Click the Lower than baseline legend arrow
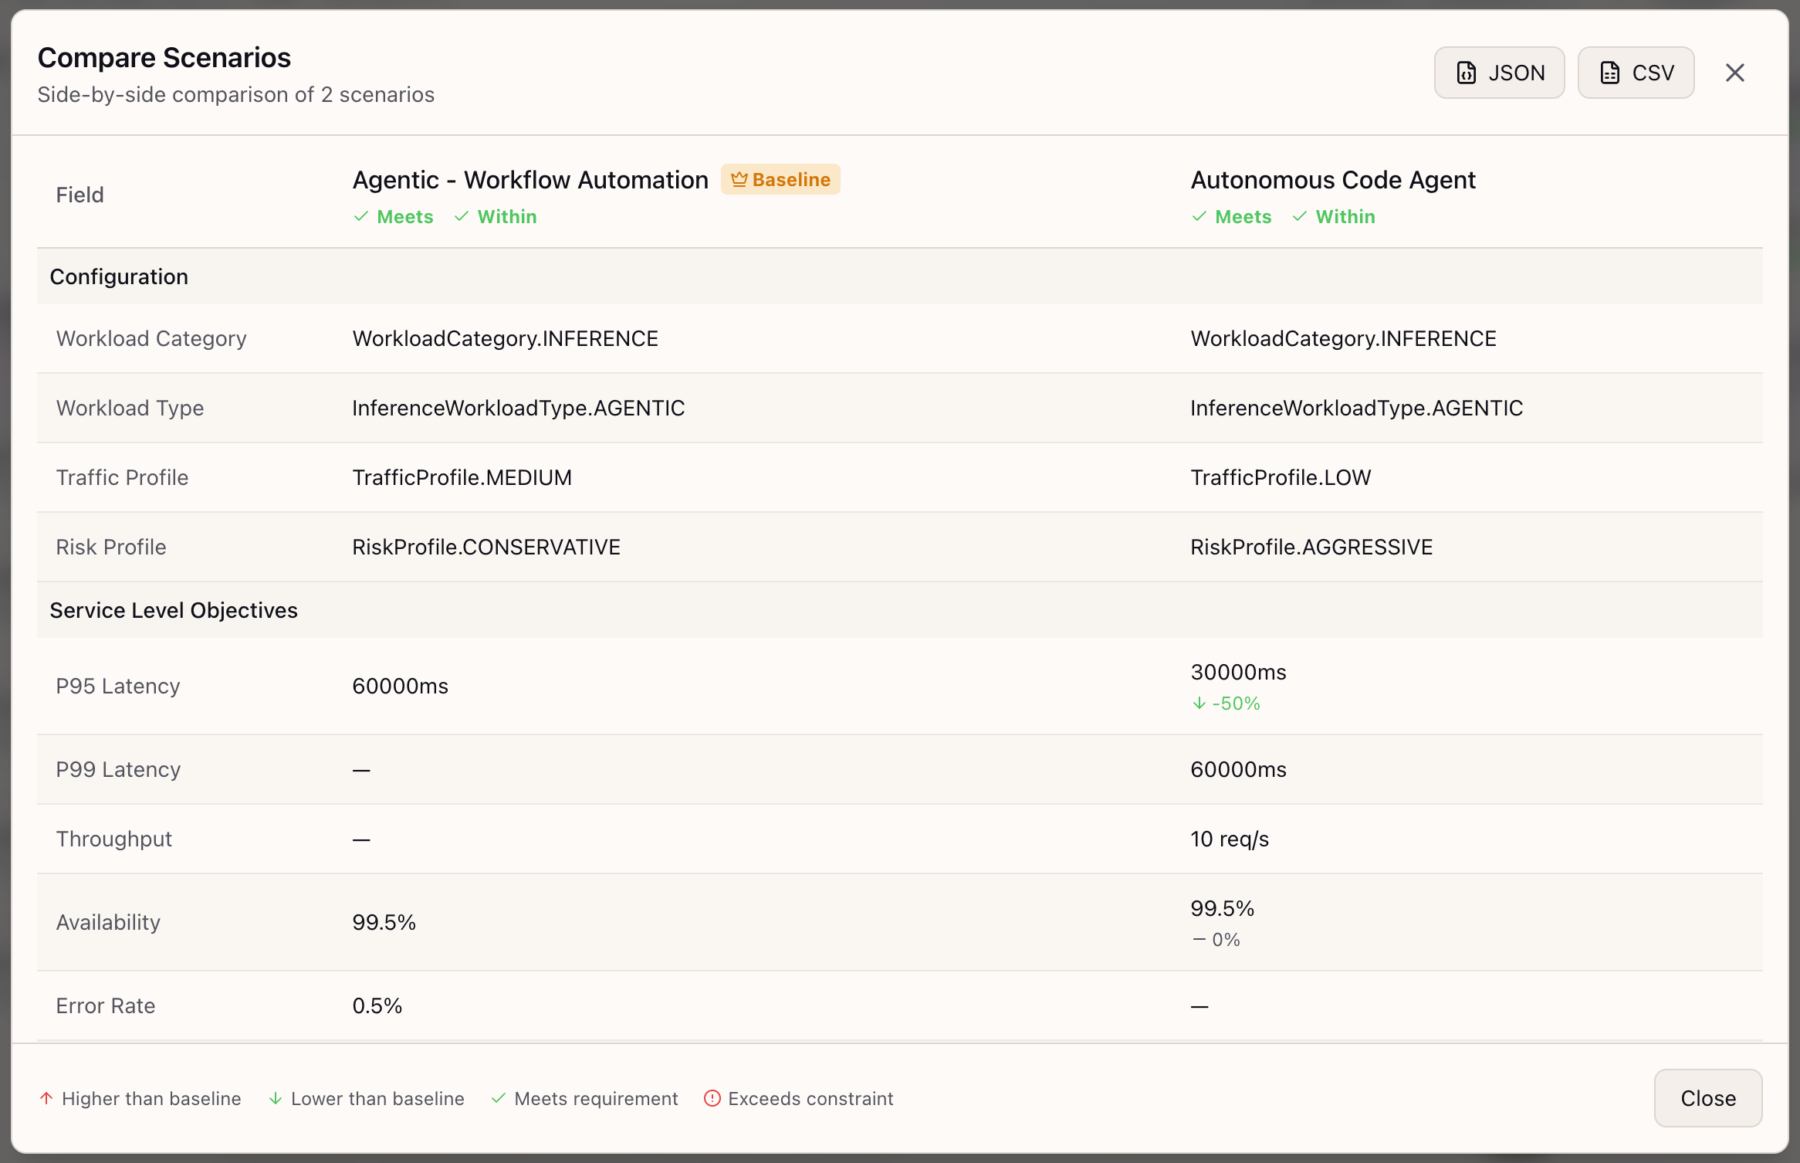Image resolution: width=1800 pixels, height=1163 pixels. pyautogui.click(x=276, y=1098)
